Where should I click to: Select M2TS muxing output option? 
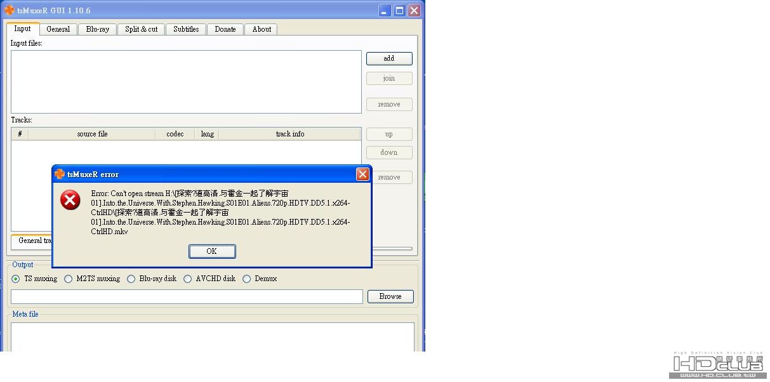(92, 279)
